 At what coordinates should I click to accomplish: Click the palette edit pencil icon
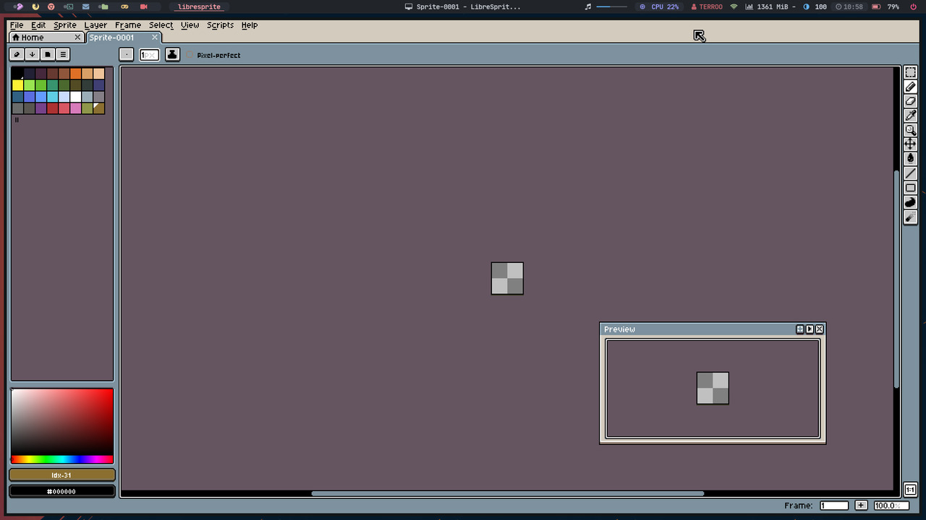pyautogui.click(x=17, y=54)
